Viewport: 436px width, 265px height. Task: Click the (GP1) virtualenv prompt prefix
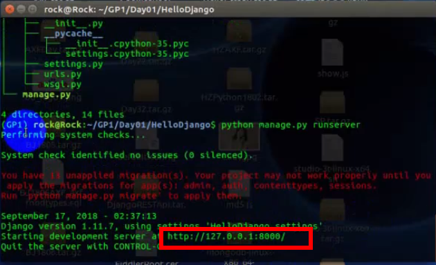[x=15, y=125]
